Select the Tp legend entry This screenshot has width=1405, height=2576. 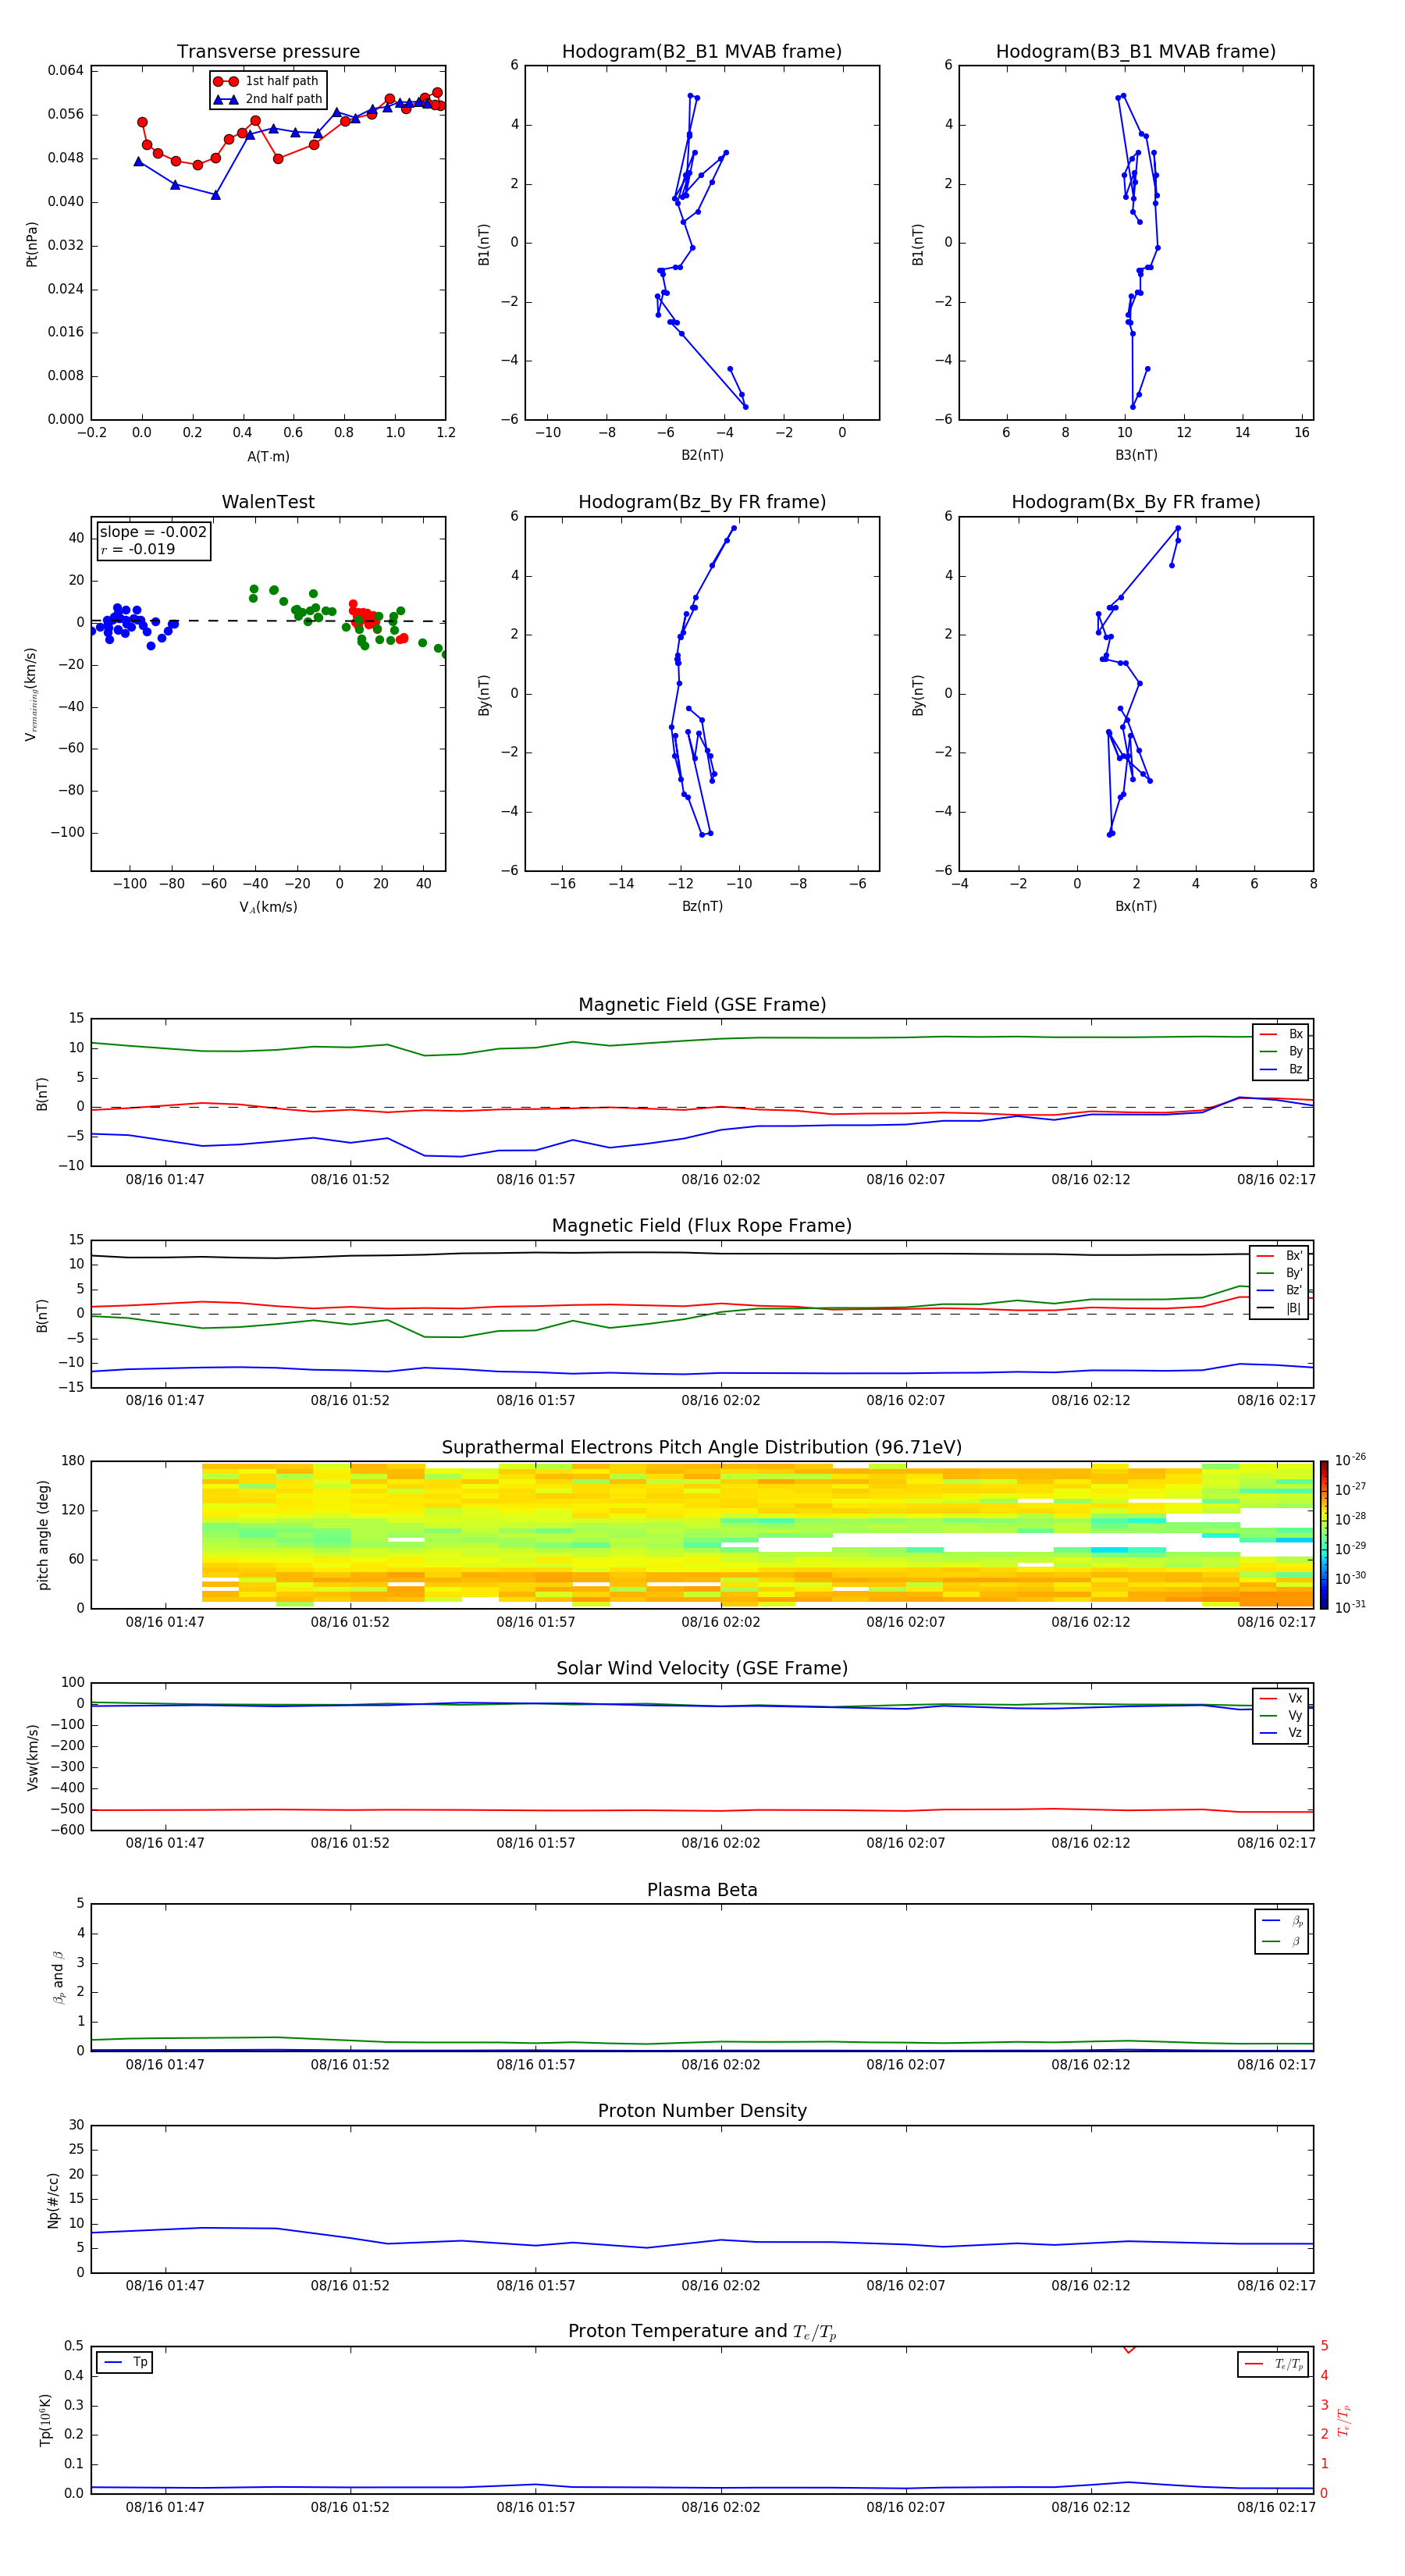126,2362
